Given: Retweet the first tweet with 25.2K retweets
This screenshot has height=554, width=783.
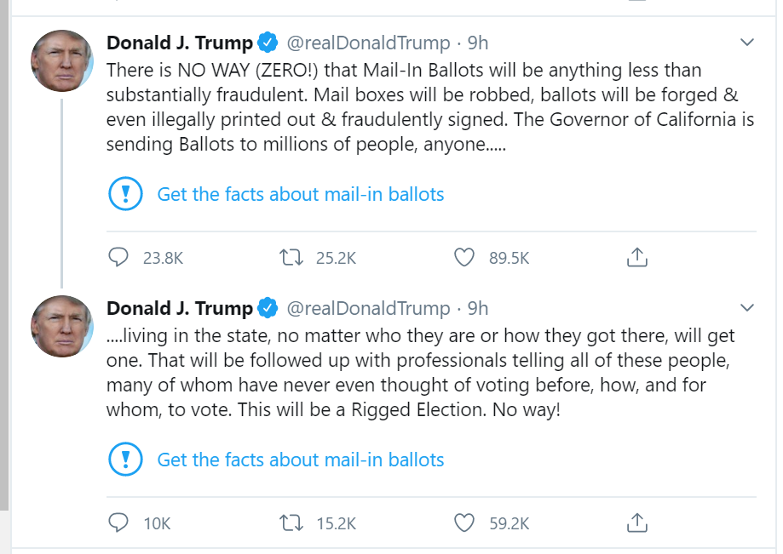Looking at the screenshot, I should (291, 257).
